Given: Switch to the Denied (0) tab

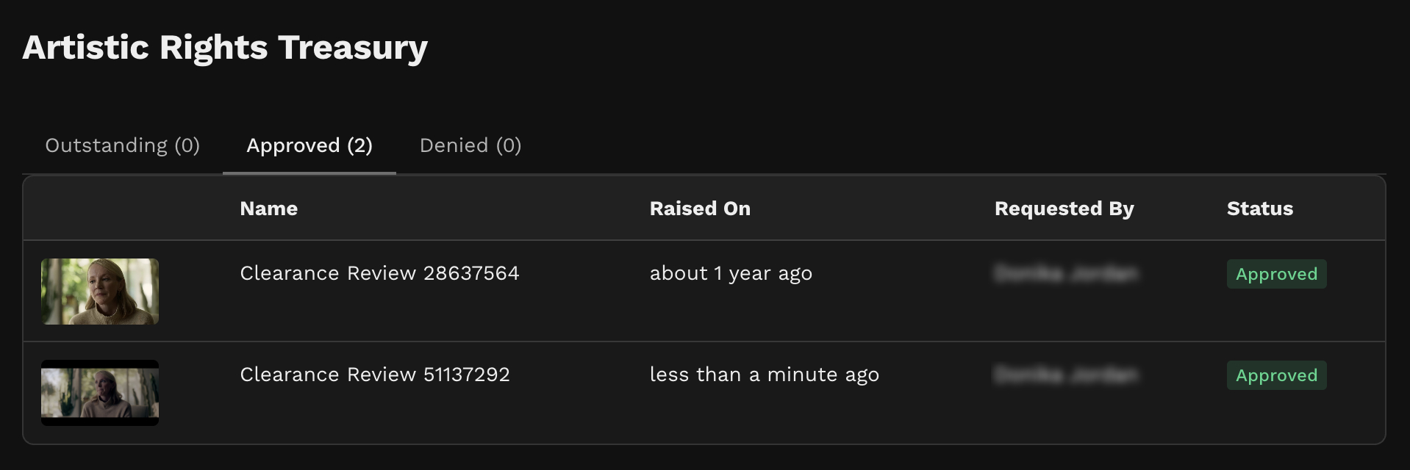Looking at the screenshot, I should coord(470,145).
